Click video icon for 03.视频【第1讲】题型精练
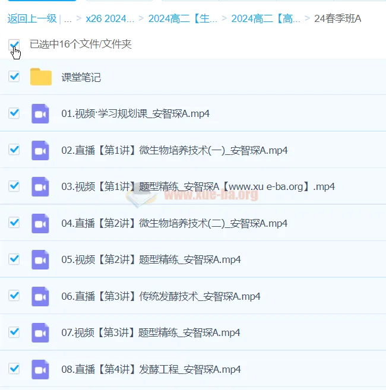Image resolution: width=386 pixels, height=390 pixels. coord(40,186)
